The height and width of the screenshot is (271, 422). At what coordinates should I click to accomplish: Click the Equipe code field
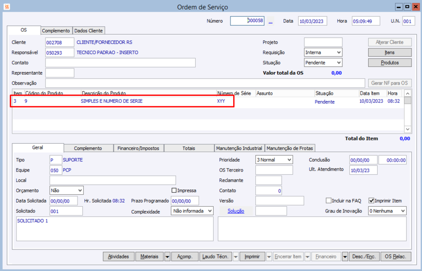56,170
